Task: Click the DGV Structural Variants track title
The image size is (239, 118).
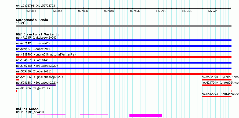Action: [x=38, y=34]
